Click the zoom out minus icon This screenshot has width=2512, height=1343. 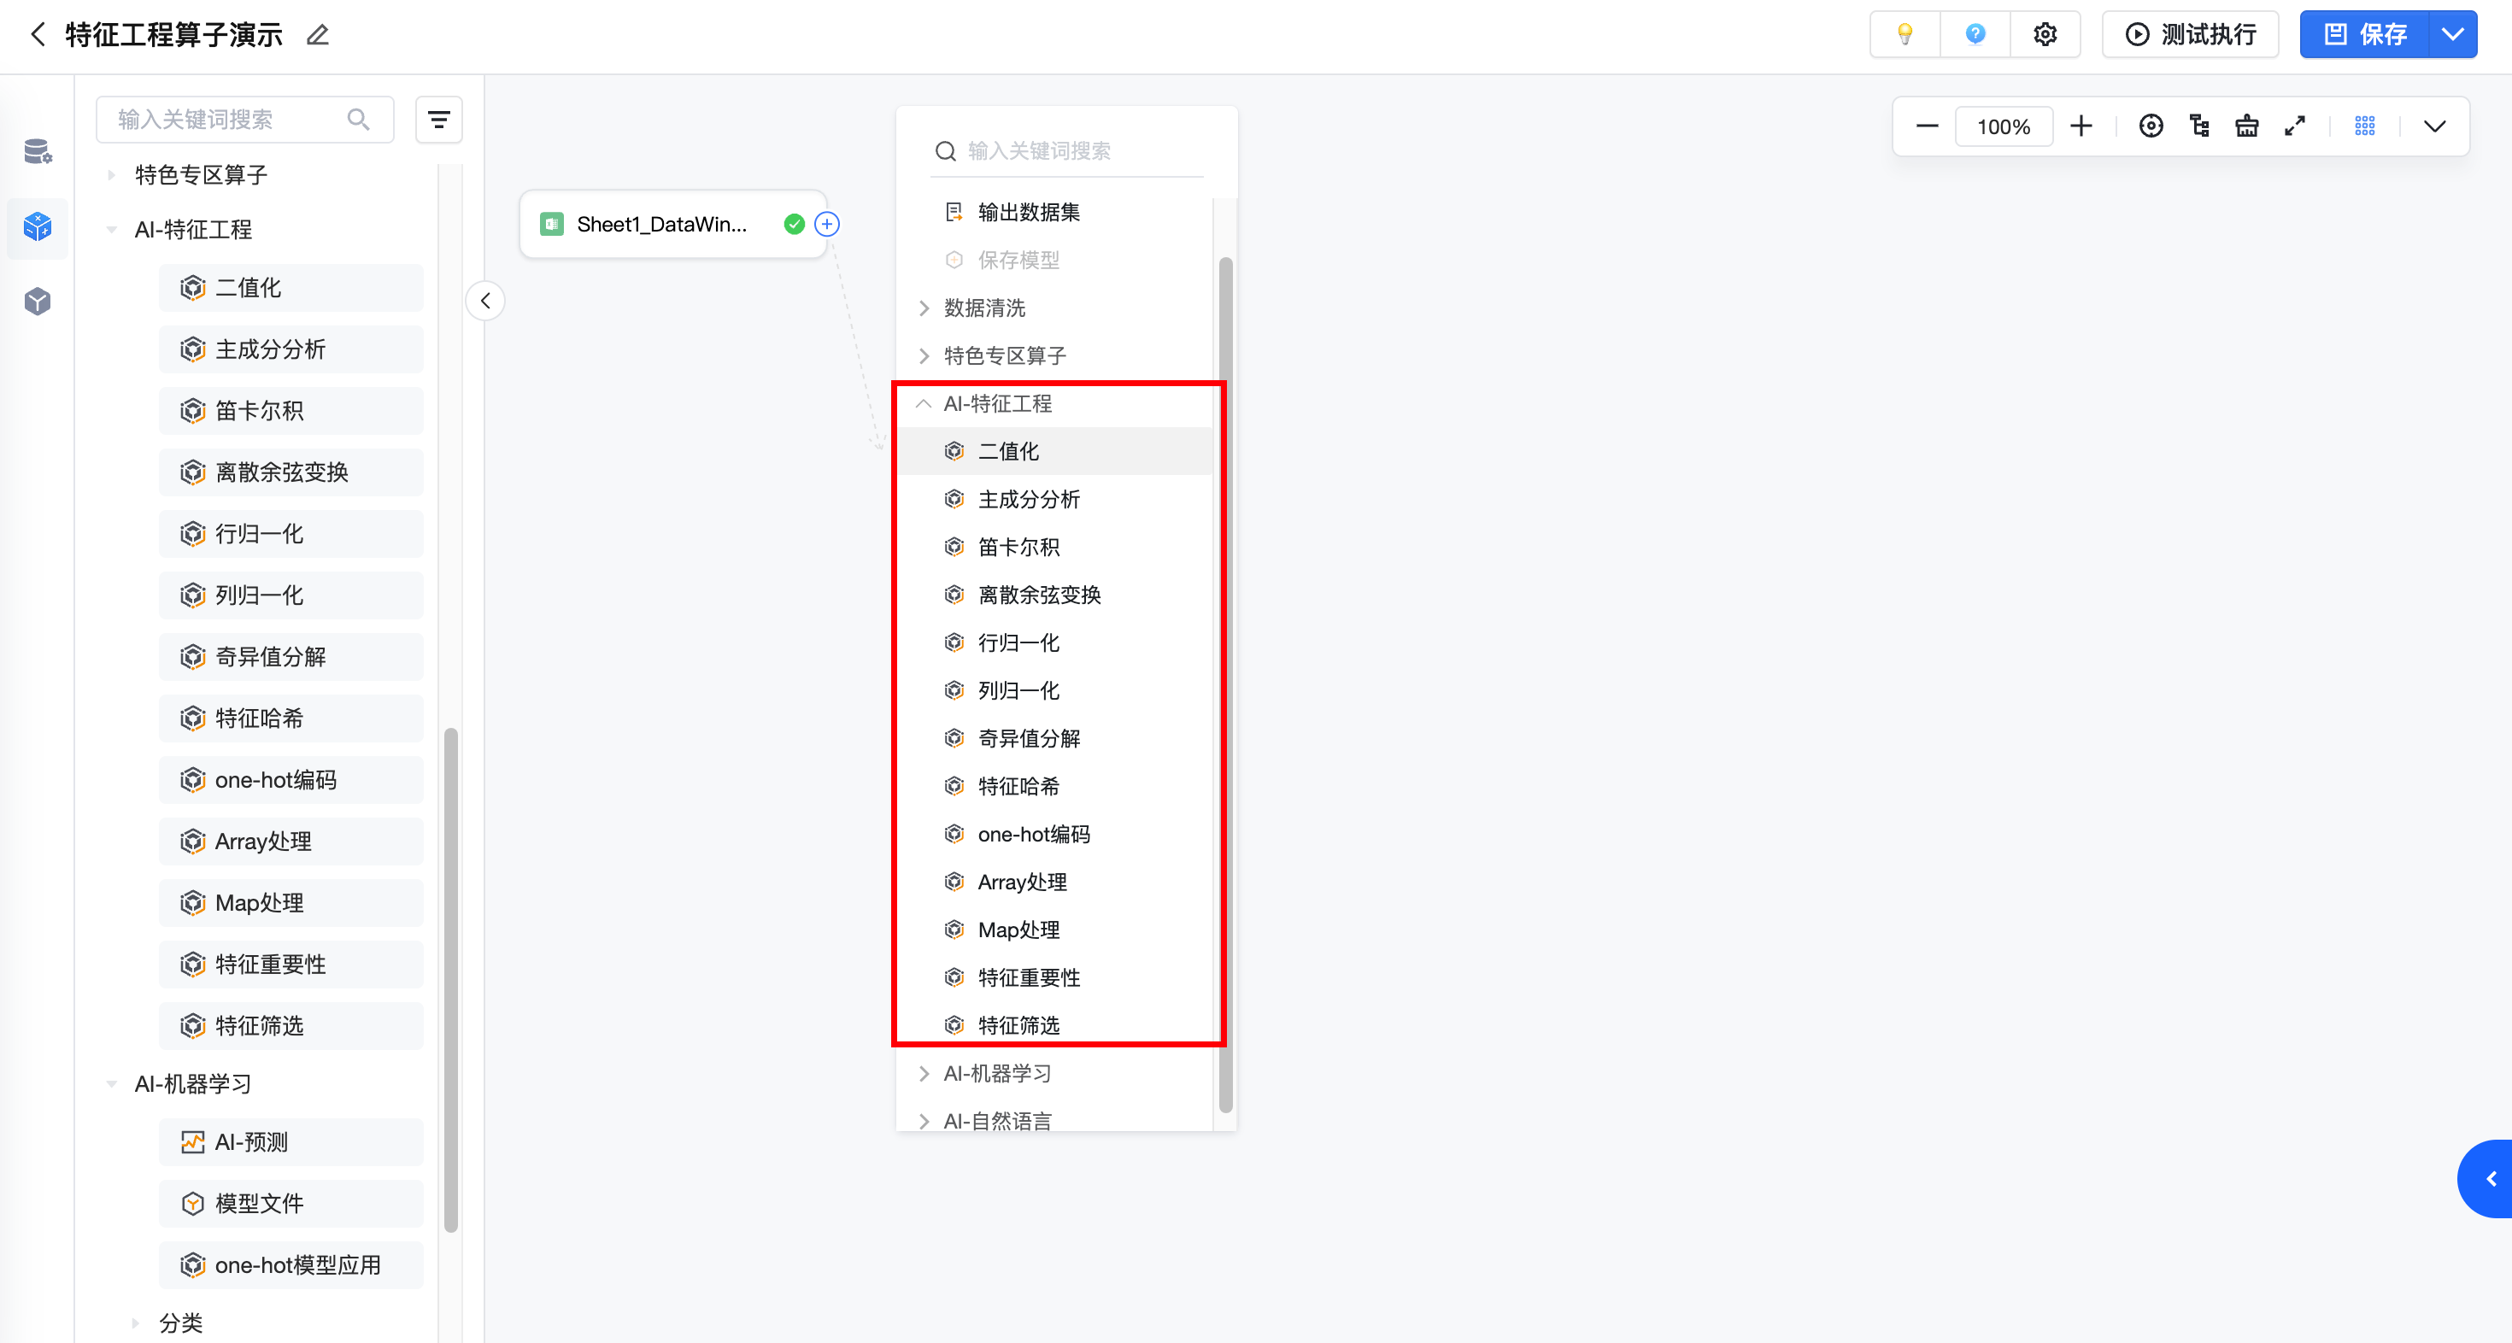pyautogui.click(x=1927, y=126)
